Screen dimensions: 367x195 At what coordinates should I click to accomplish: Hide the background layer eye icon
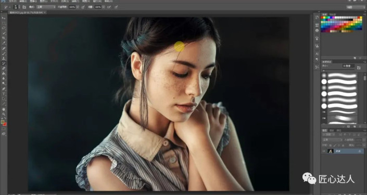pyautogui.click(x=324, y=151)
